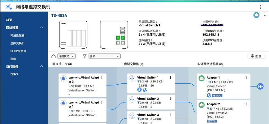Click the gateway icon under Virtual Switch 1
269x124 pixels.
click(139, 90)
